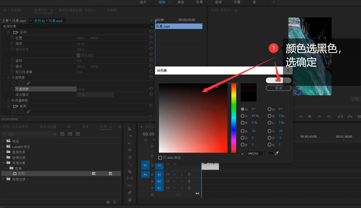The width and height of the screenshot is (361, 208).
Task: Click the small color swatch beside the eyedropper
Action: 271,153
